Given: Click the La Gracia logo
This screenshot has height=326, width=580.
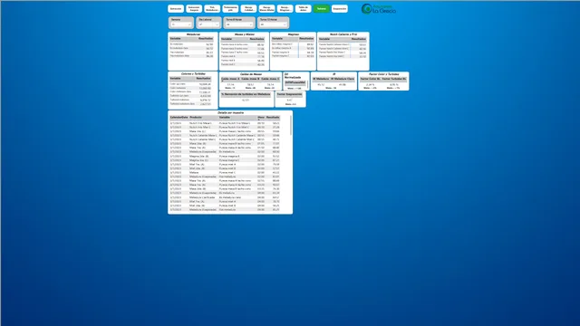Looking at the screenshot, I should pos(379,8).
